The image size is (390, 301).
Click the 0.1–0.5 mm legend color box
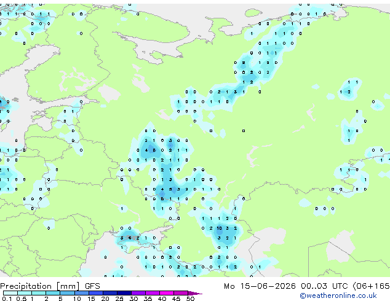(x=10, y=293)
